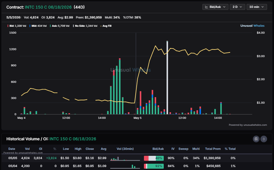Click the 4,200 volume cell
Viewport: 274px width, 170px height.
25,166
